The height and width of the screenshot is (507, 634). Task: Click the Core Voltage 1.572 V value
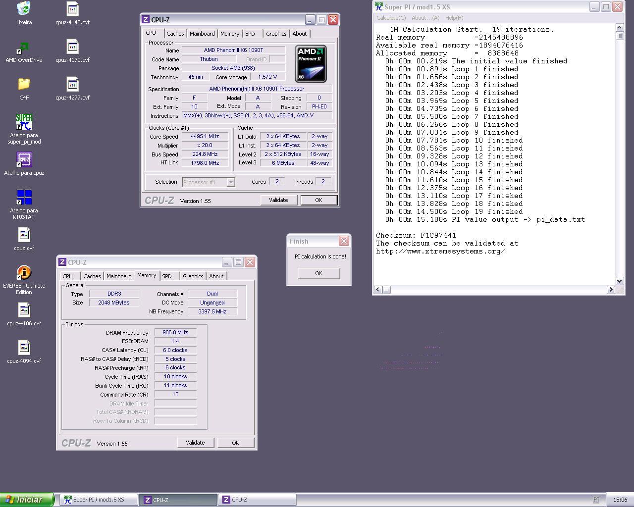point(267,77)
